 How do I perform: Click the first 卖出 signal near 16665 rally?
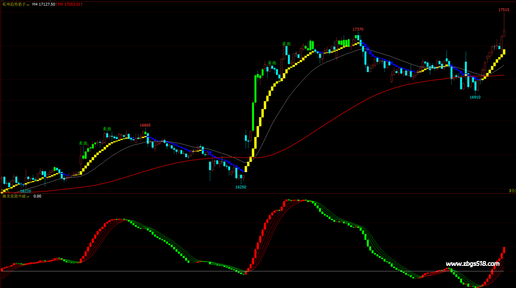click(83, 143)
